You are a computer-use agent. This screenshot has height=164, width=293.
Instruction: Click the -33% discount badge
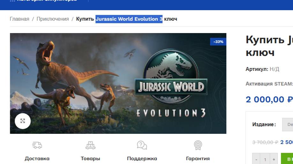(x=218, y=42)
